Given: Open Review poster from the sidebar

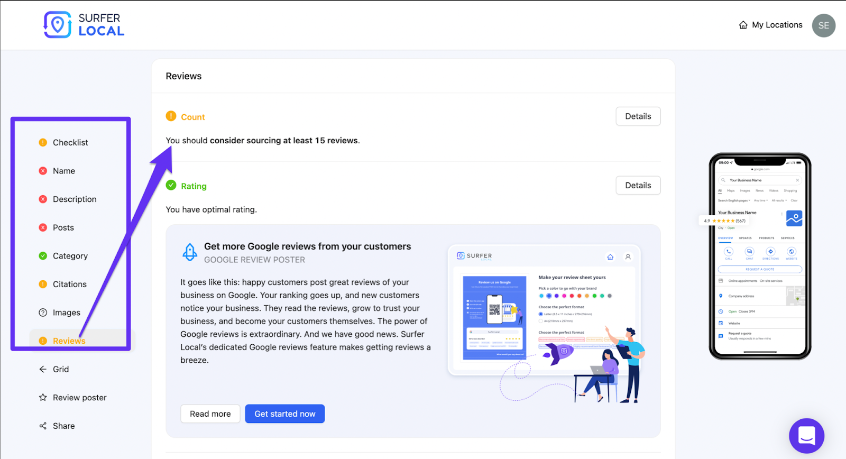Looking at the screenshot, I should pyautogui.click(x=80, y=398).
